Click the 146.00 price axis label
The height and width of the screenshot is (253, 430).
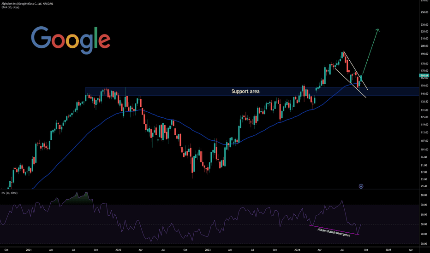click(x=424, y=94)
